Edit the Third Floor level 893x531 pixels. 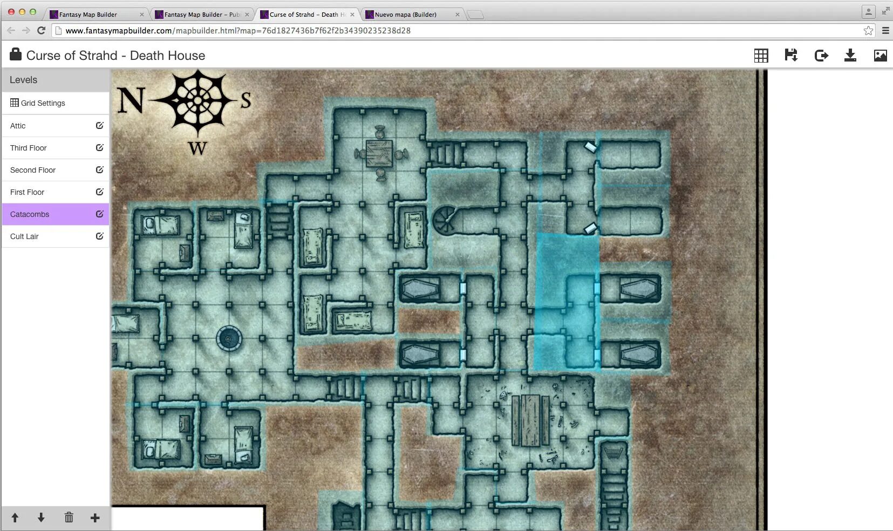[x=100, y=147]
